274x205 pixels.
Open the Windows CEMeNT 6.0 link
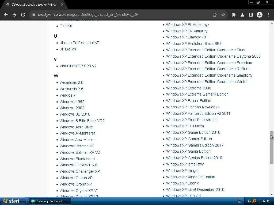[78, 165]
